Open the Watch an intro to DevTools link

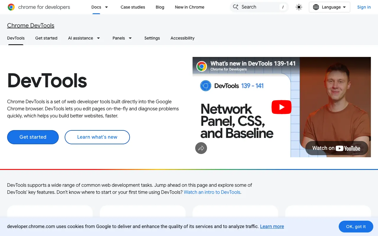click(212, 192)
